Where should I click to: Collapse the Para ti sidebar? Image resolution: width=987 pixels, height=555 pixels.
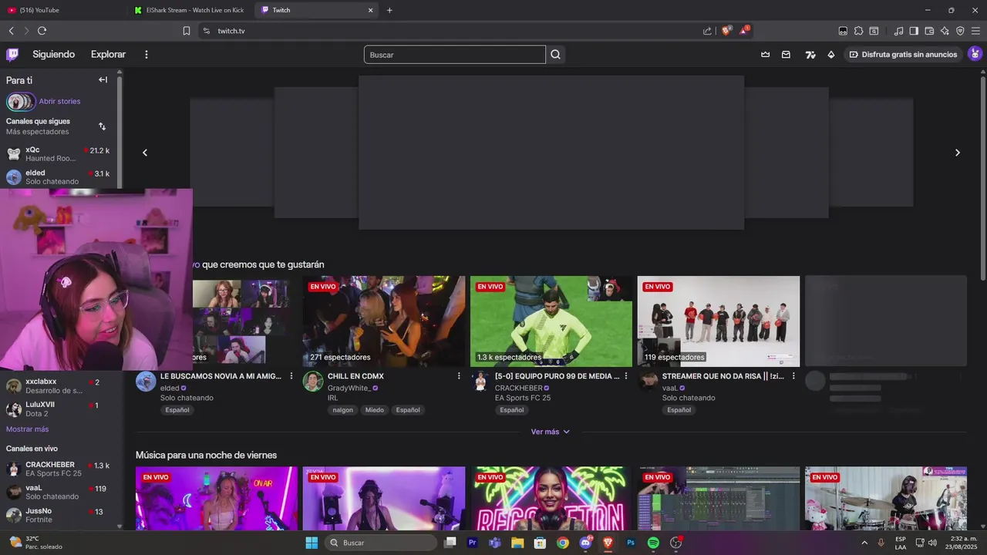pos(103,79)
